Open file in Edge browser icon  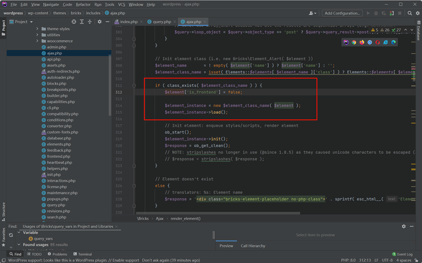tap(394, 42)
